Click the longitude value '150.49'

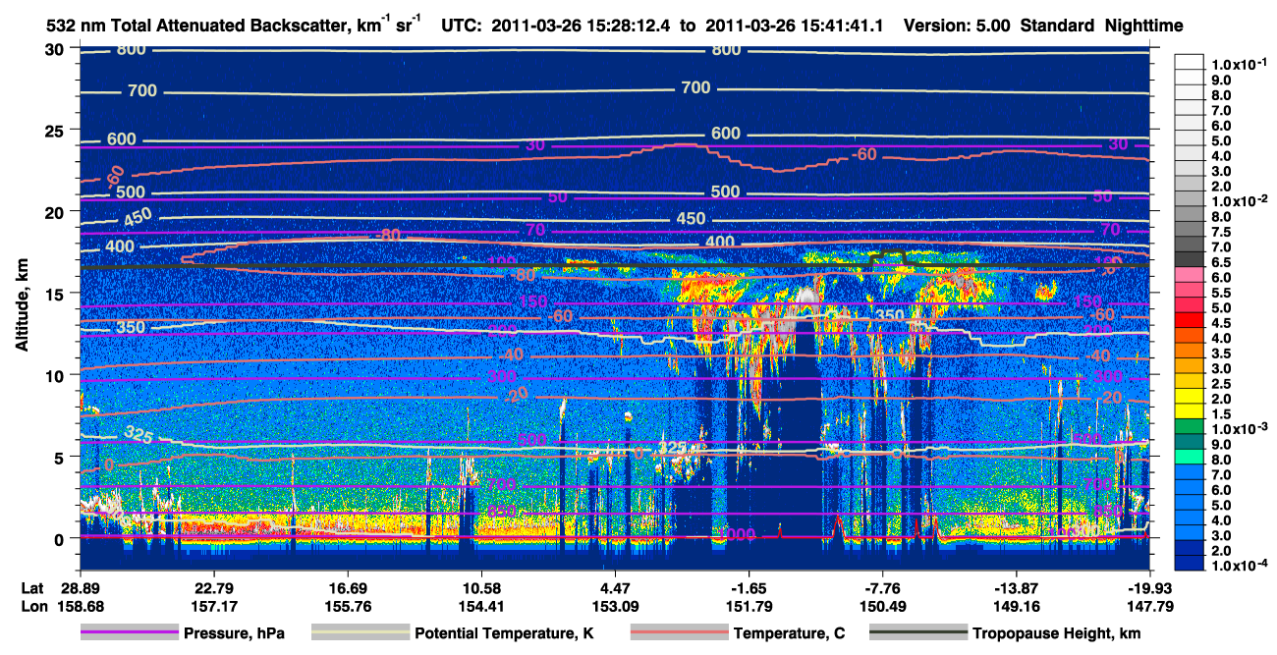click(882, 606)
